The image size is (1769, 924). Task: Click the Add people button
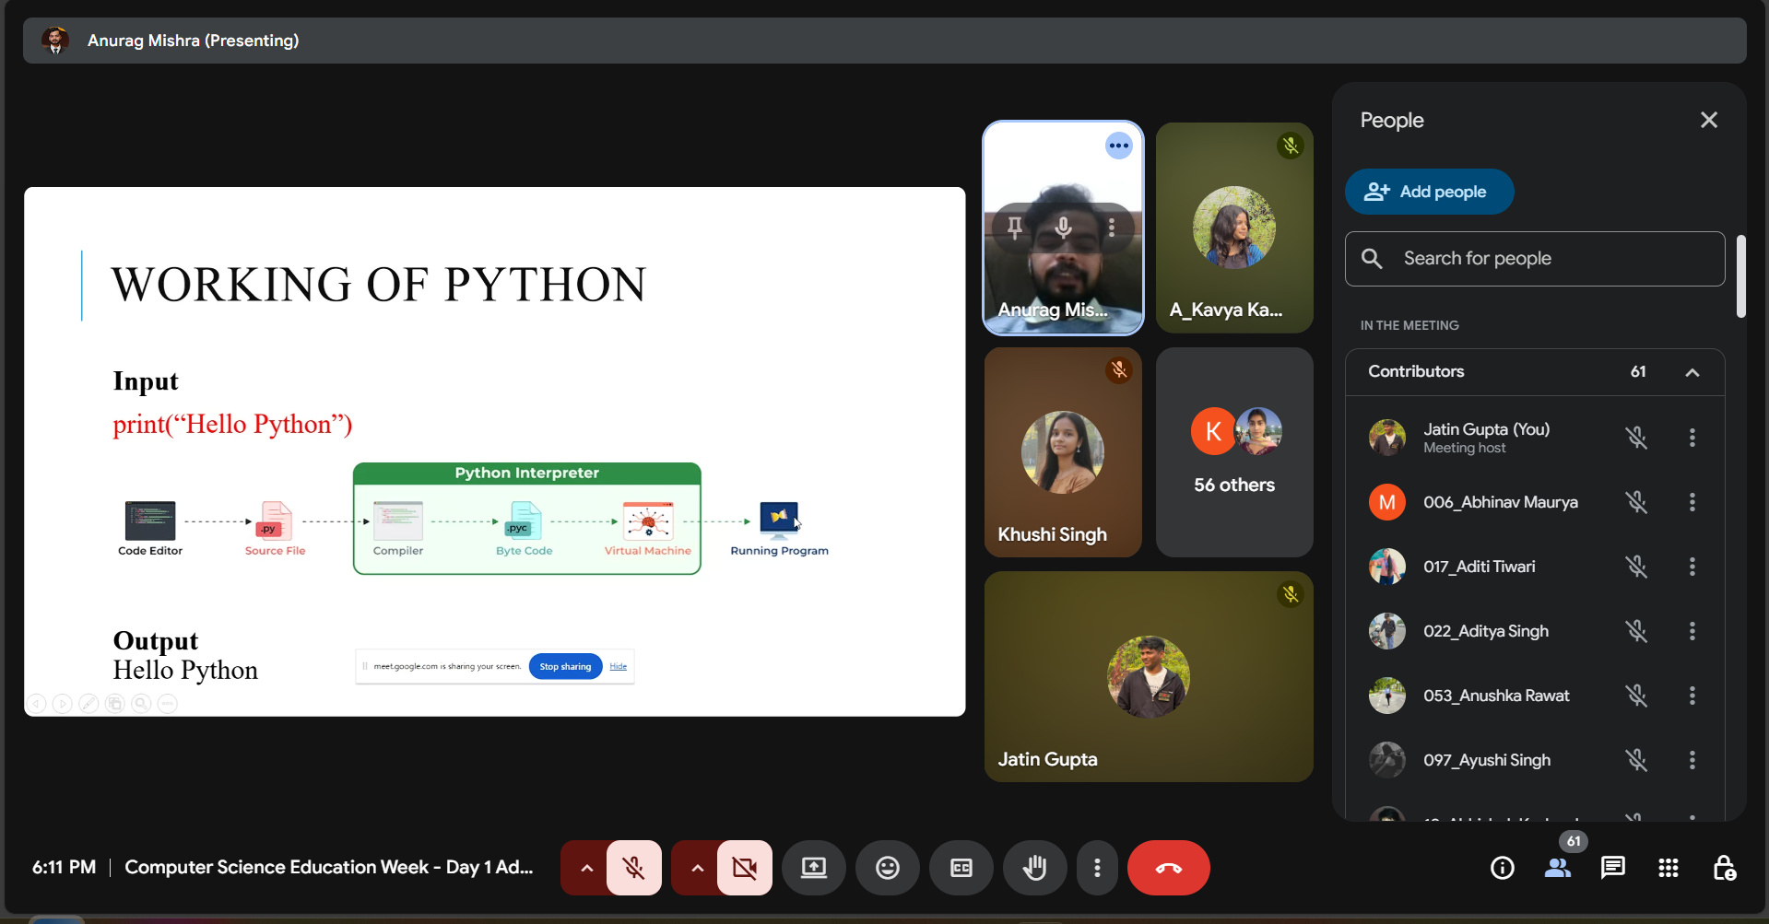[1428, 192]
